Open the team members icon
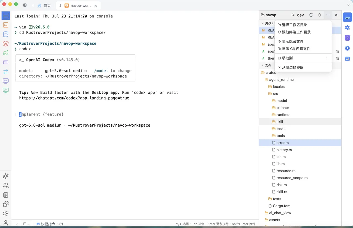Image resolution: width=353 pixels, height=228 pixels. click(6, 185)
